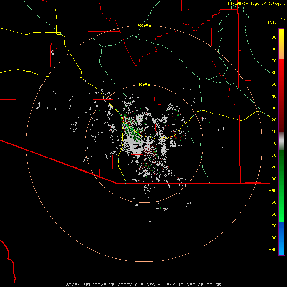Click the 10 value on the velocity scale
Image resolution: width=287 pixels, height=287 pixels.
[x=274, y=132]
